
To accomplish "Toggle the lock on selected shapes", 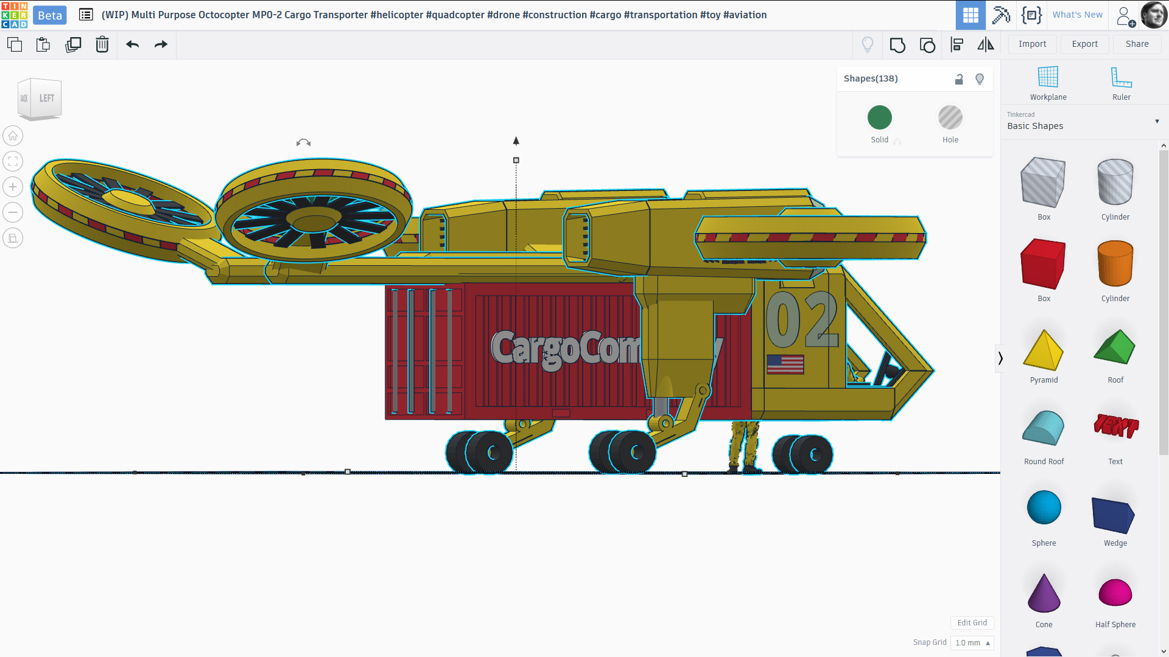I will [959, 79].
